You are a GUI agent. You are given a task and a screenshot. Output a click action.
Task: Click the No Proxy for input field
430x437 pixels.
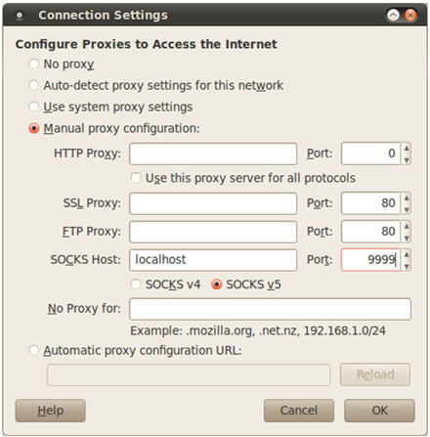pos(270,309)
